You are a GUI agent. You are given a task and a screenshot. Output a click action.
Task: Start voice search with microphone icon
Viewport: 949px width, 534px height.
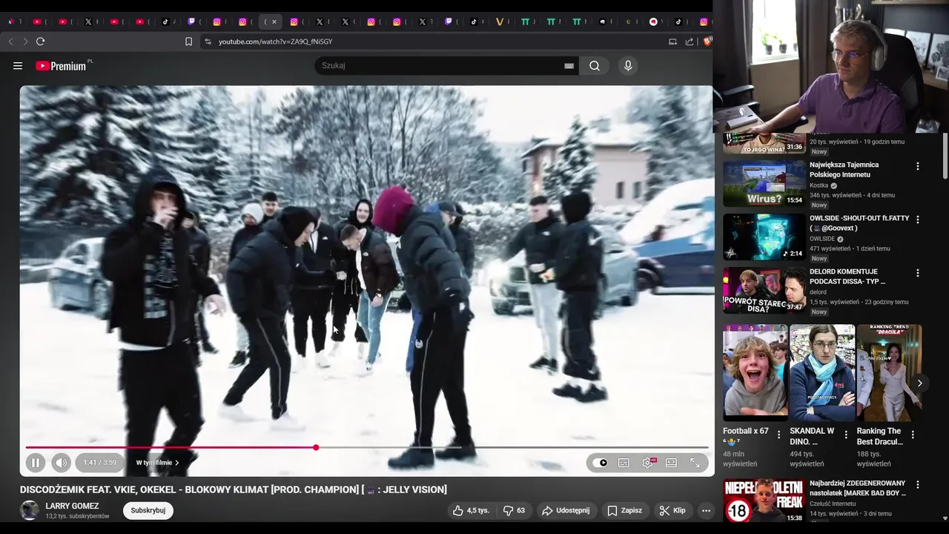628,66
